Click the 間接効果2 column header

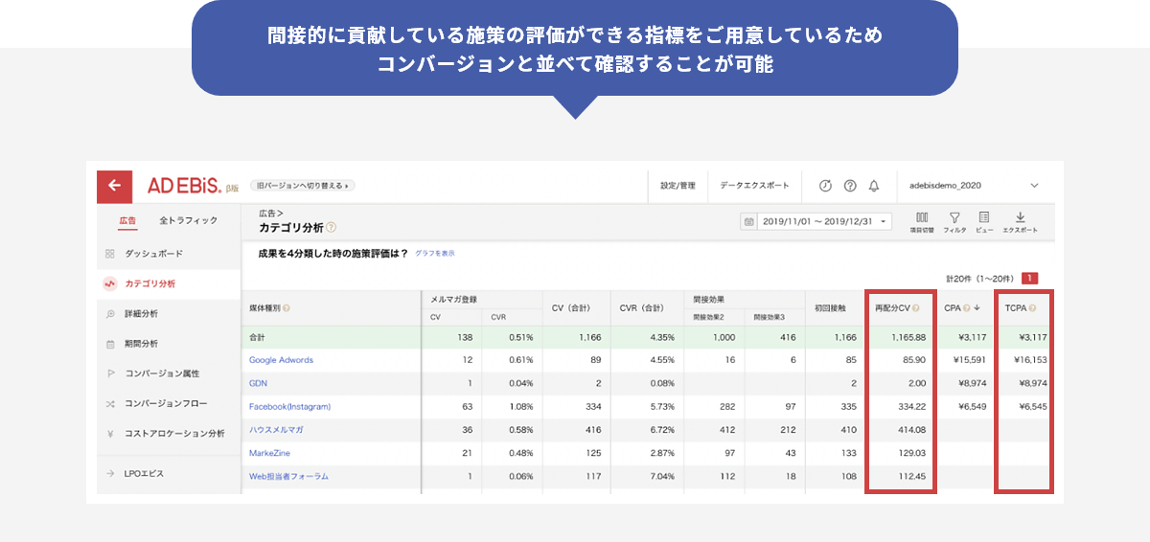pyautogui.click(x=709, y=317)
